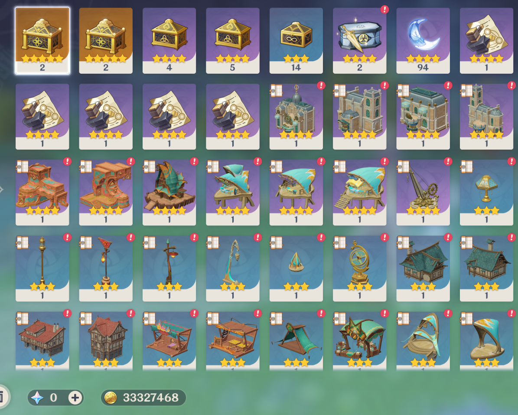Select the red-roofed half-timbered tall house
This screenshot has height=415, width=518.
106,341
